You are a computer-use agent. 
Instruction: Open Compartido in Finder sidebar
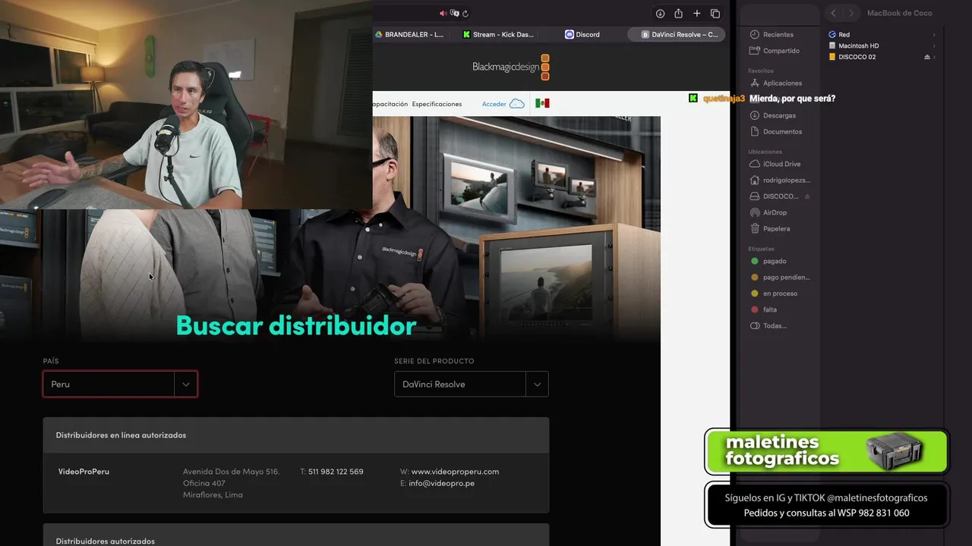click(775, 51)
